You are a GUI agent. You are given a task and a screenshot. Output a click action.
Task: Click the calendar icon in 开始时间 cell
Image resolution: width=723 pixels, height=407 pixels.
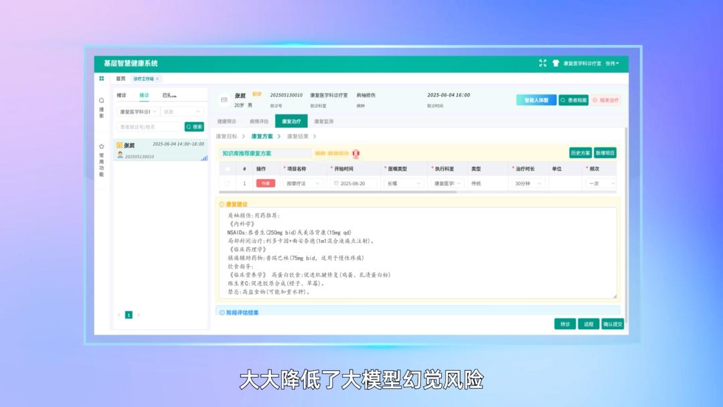pos(336,183)
